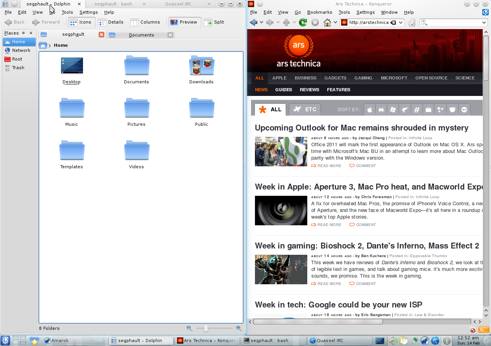The height and width of the screenshot is (346, 491).
Task: Open the Outlook for Mac article headline
Action: (362, 128)
